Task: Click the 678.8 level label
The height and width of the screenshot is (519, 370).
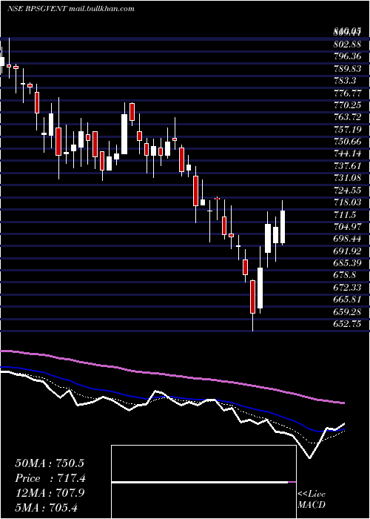Action: (345, 275)
